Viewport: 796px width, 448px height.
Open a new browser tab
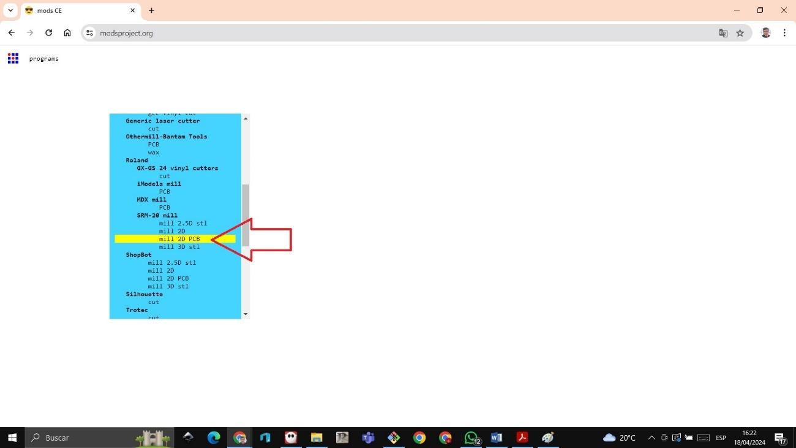(x=151, y=10)
